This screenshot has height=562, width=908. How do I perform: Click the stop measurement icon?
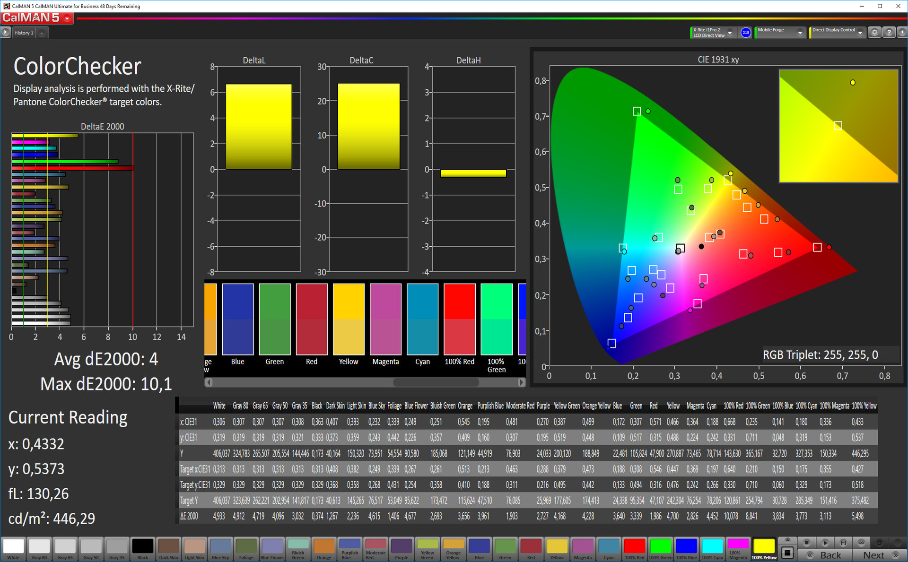coord(807,543)
